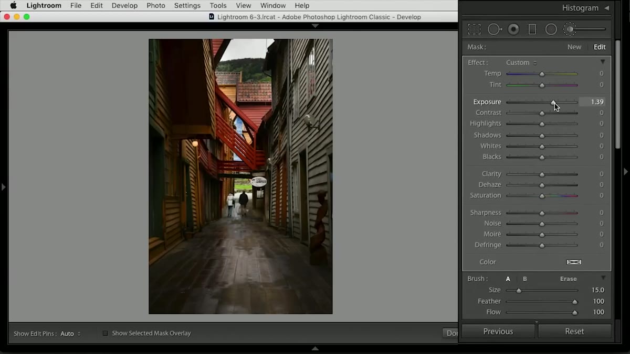Click the Color swatch box
The width and height of the screenshot is (630, 354).
[x=574, y=262]
